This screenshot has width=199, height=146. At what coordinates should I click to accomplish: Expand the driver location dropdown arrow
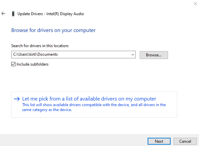(x=132, y=55)
